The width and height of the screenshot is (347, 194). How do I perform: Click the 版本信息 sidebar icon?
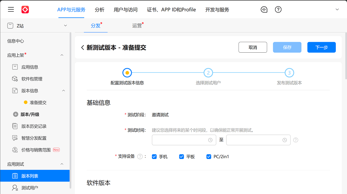point(15,91)
